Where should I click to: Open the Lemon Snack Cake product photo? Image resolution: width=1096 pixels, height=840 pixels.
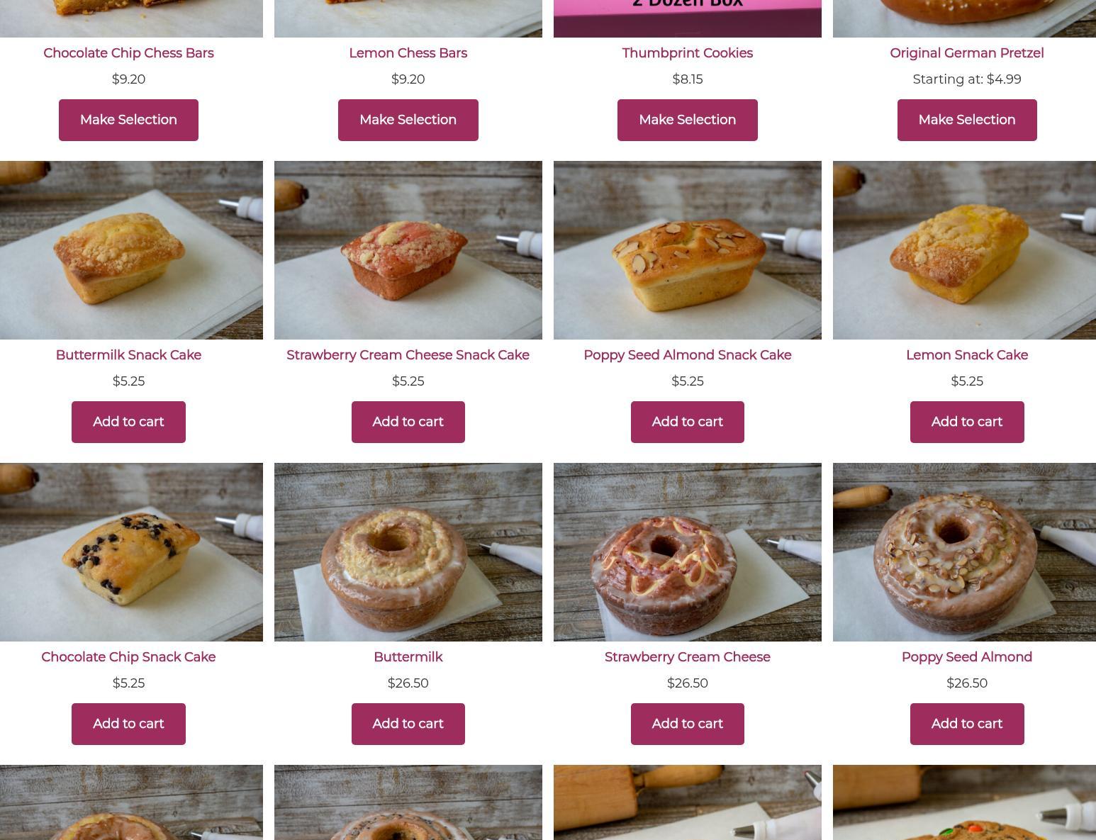(964, 250)
